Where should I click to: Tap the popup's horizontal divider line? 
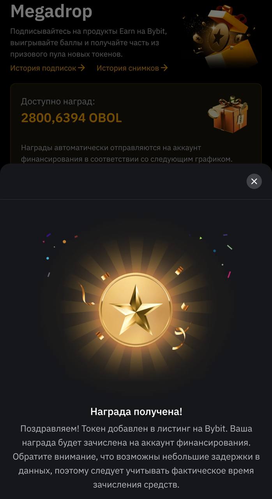click(136, 199)
